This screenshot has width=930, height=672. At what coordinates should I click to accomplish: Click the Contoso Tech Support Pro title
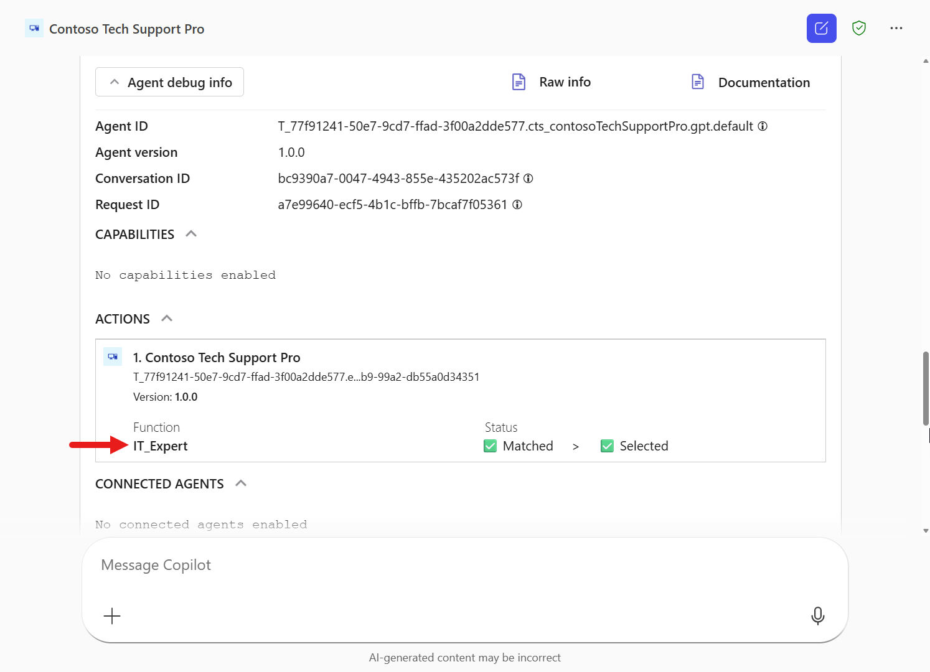(x=127, y=29)
